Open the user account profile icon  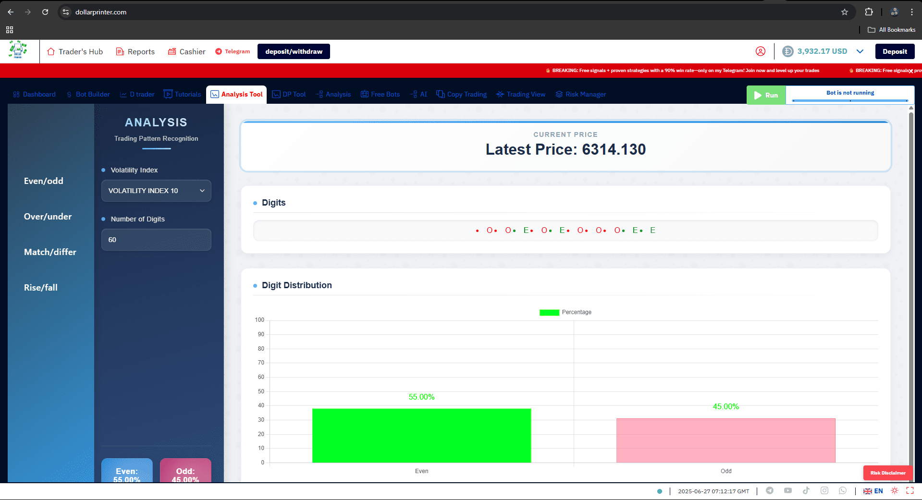coord(761,51)
